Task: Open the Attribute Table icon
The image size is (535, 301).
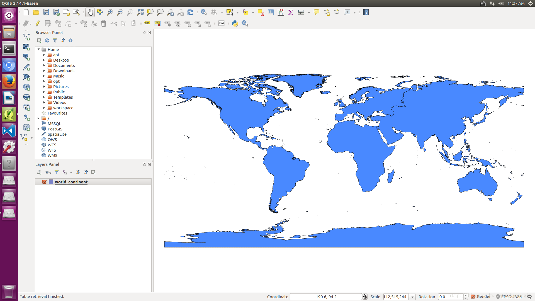Action: click(271, 12)
